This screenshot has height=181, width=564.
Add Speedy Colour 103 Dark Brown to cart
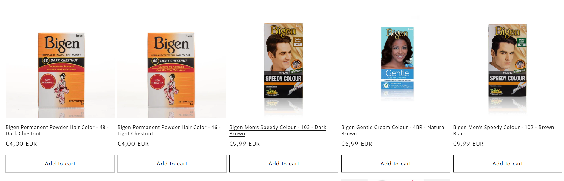284,164
